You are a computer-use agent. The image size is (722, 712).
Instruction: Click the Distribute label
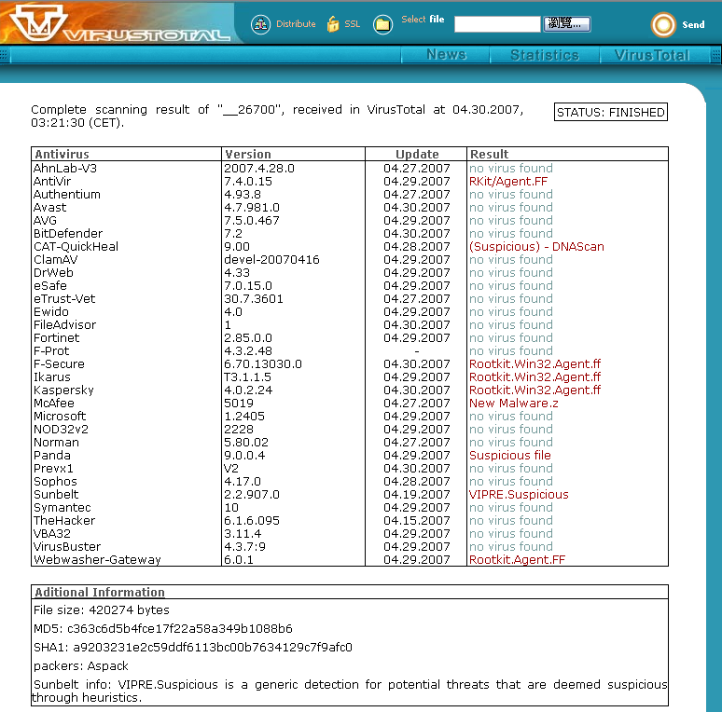[296, 24]
